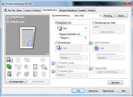
Task: Click the W/F page icon in grid
Action: pyautogui.click(x=35, y=67)
